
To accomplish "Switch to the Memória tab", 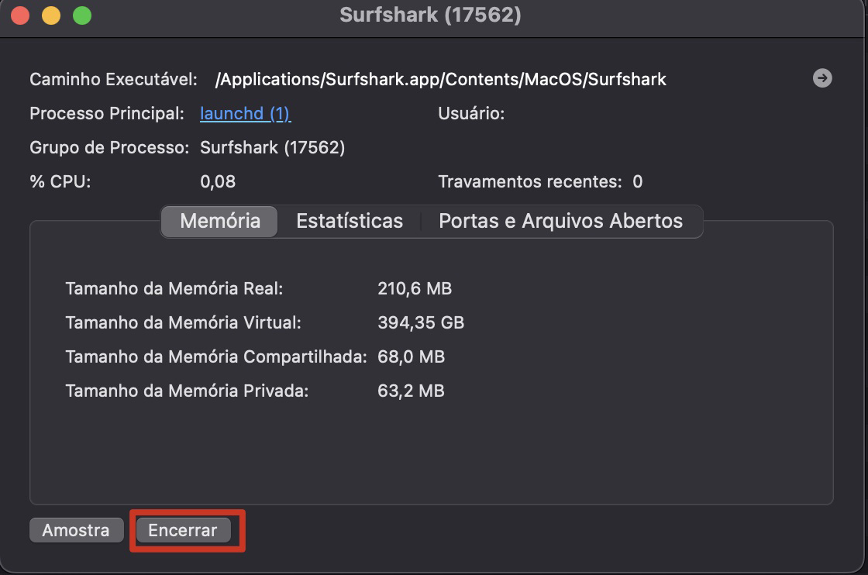I will (220, 221).
